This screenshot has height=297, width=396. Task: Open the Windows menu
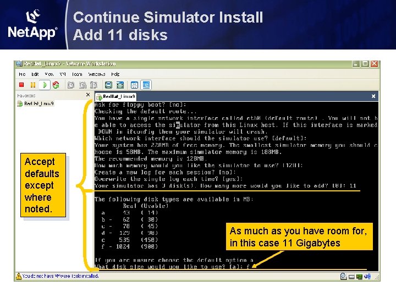[97, 74]
